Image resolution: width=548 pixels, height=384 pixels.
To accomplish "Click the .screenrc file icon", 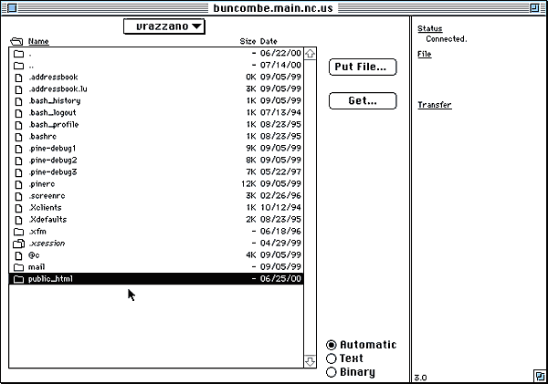I will click(x=18, y=196).
